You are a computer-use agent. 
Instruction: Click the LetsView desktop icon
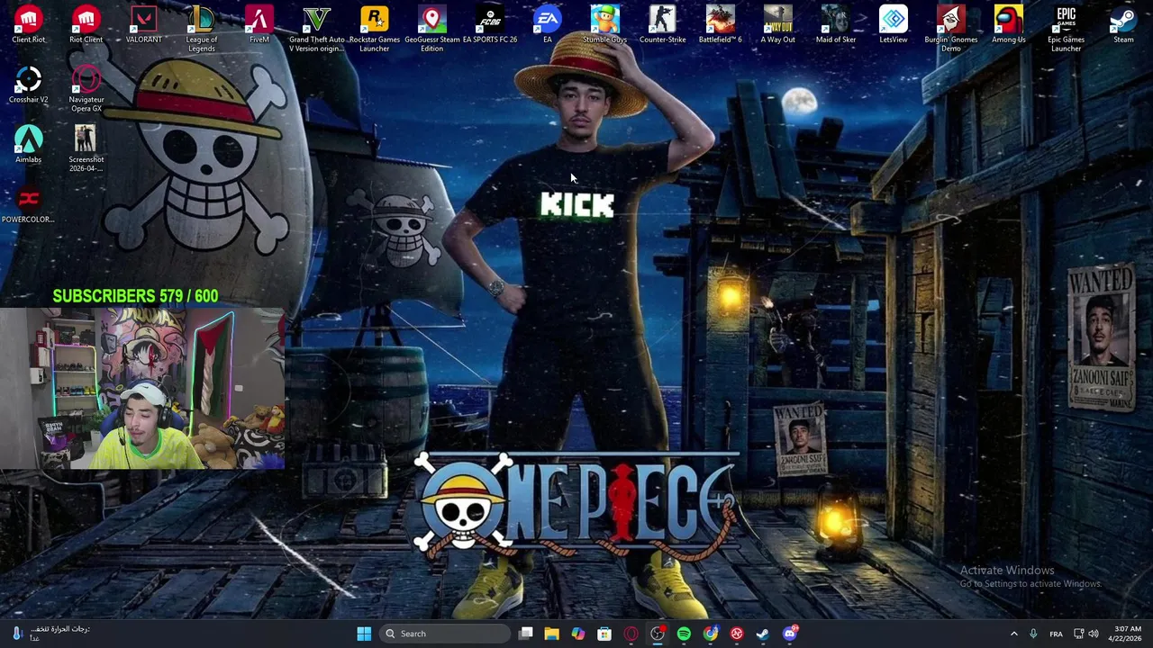pos(893,24)
